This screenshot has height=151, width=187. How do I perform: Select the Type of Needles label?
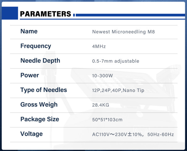(x=44, y=90)
